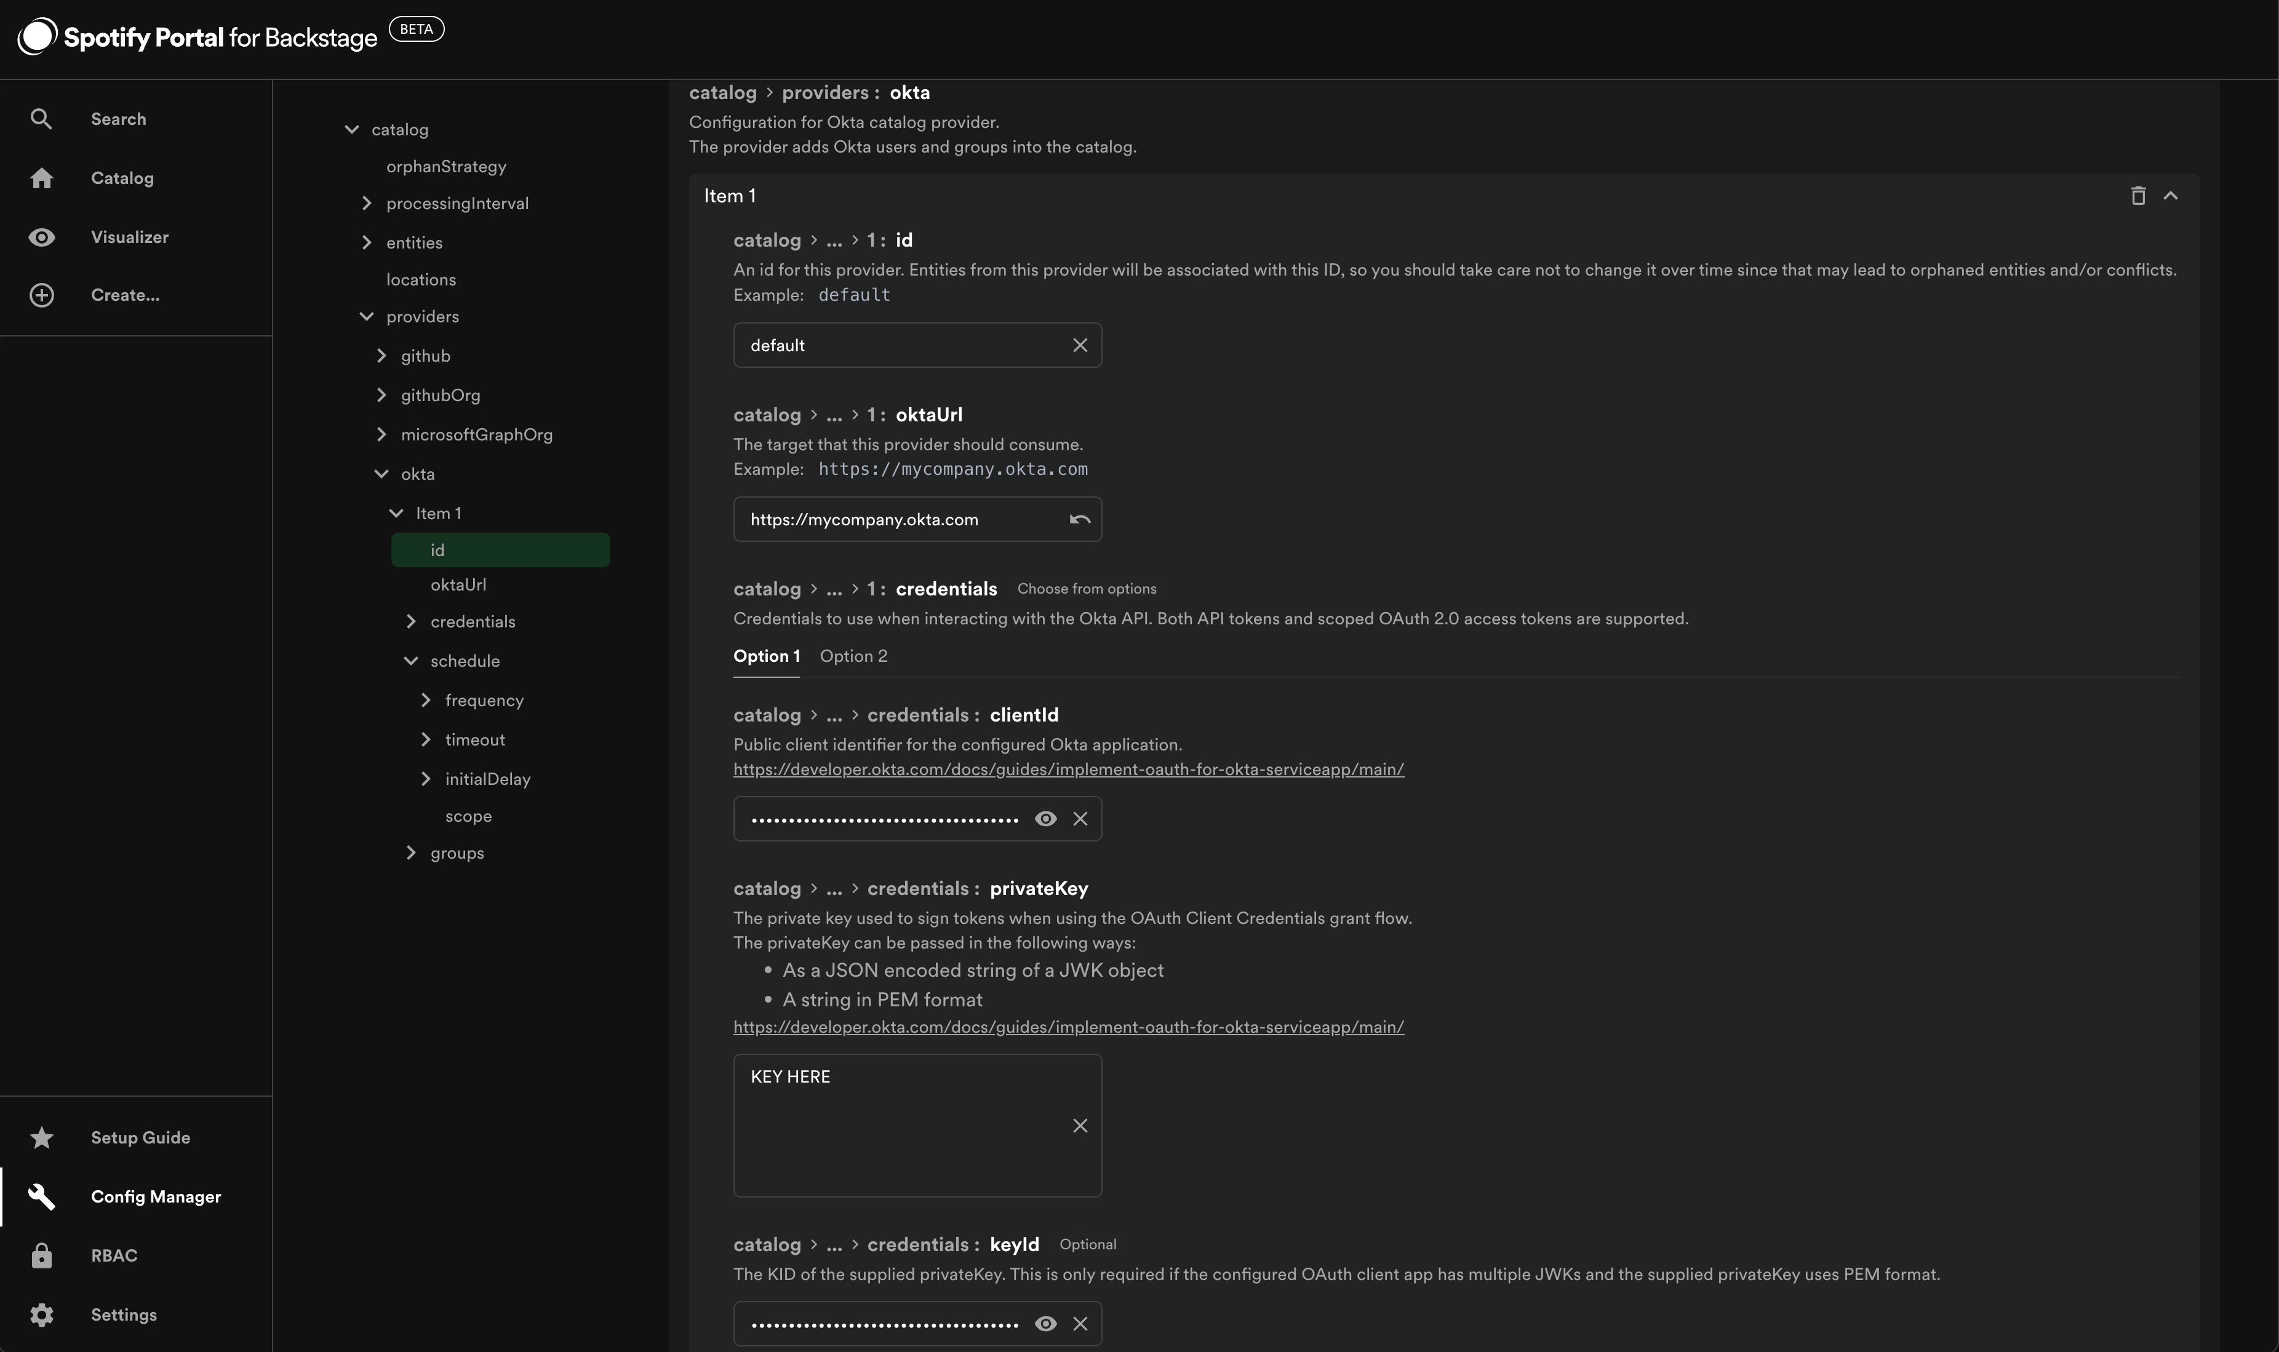
Task: Click the RBAC sidebar label
Action: click(114, 1255)
